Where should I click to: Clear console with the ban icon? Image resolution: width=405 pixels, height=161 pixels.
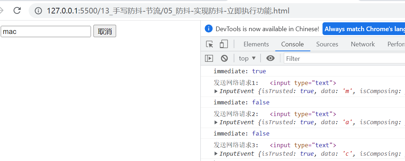(x=224, y=58)
